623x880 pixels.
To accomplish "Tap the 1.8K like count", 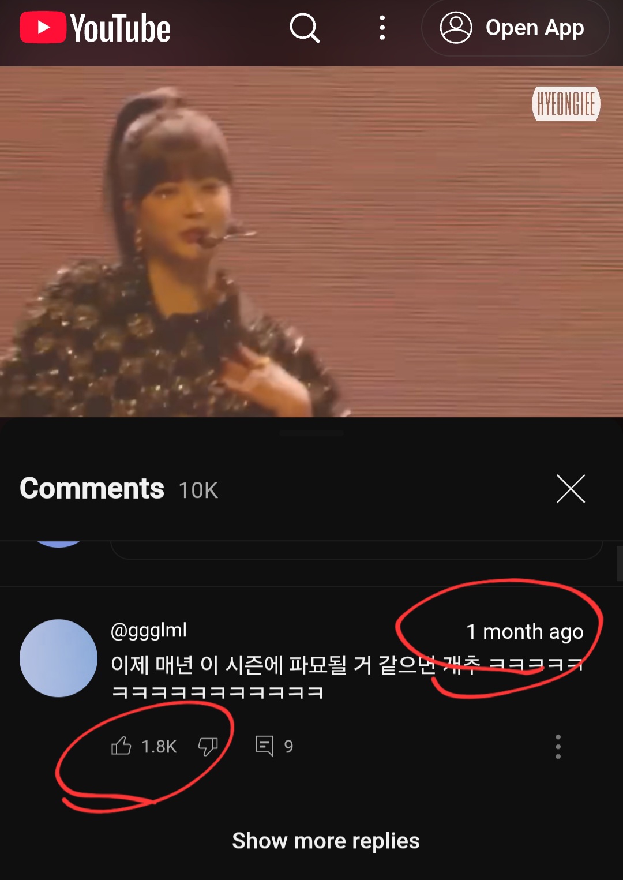I will (x=159, y=747).
